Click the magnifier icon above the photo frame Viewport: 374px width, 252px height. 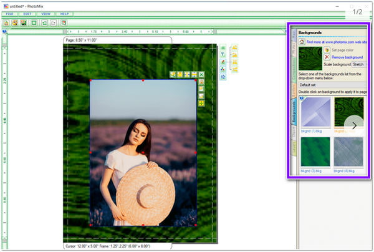pyautogui.click(x=173, y=75)
